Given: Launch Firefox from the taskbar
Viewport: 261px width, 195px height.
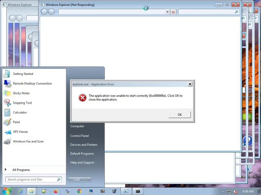Looking at the screenshot, I should 56,191.
